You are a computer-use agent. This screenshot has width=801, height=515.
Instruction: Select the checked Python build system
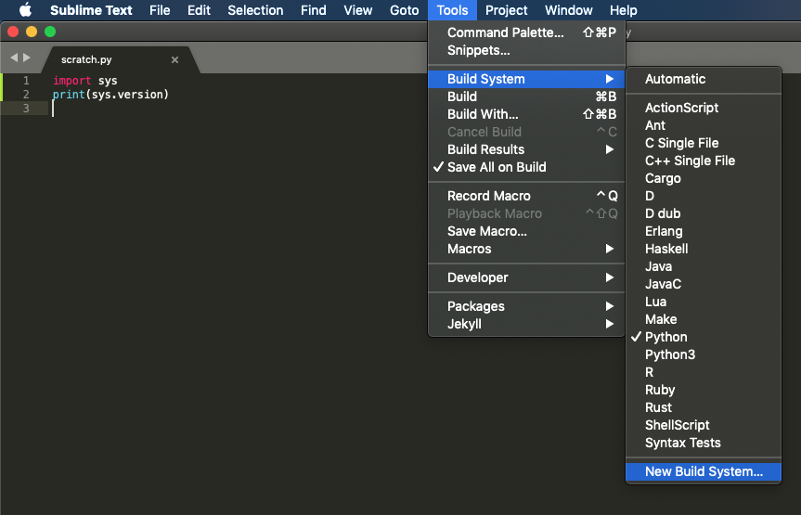[x=704, y=337]
